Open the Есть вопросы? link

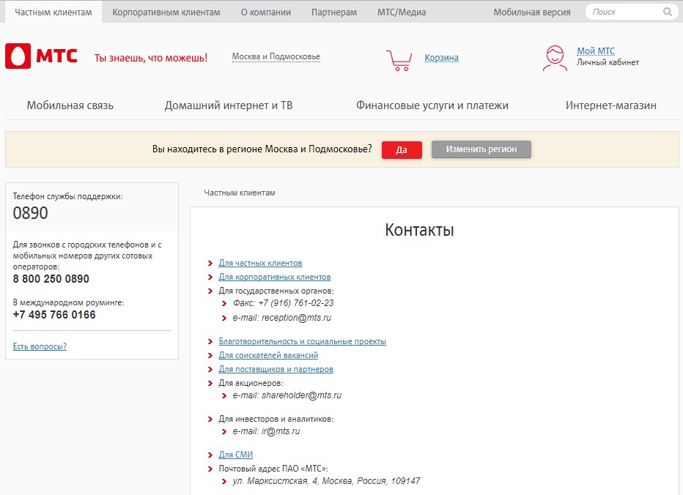click(x=40, y=346)
